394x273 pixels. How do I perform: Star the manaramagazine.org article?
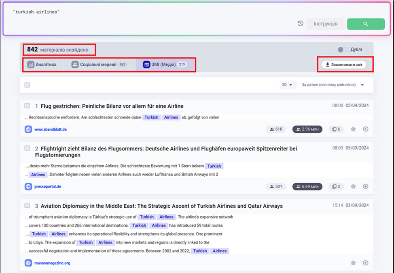(353, 263)
